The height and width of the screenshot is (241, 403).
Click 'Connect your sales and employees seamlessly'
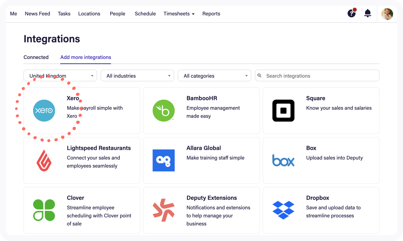(x=93, y=162)
